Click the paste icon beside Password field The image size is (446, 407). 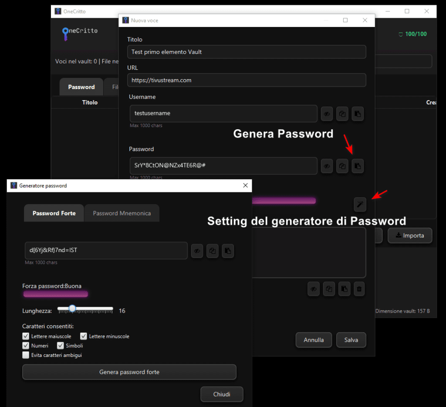point(358,166)
